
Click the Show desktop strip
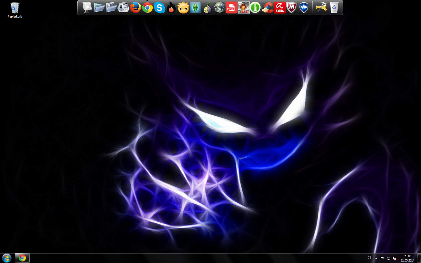click(x=419, y=258)
